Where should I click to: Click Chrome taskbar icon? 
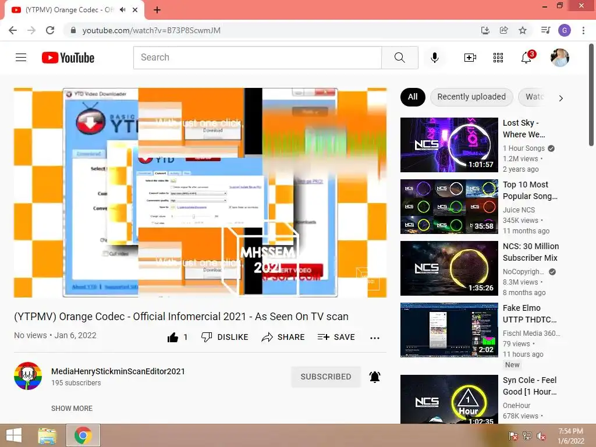pos(83,435)
